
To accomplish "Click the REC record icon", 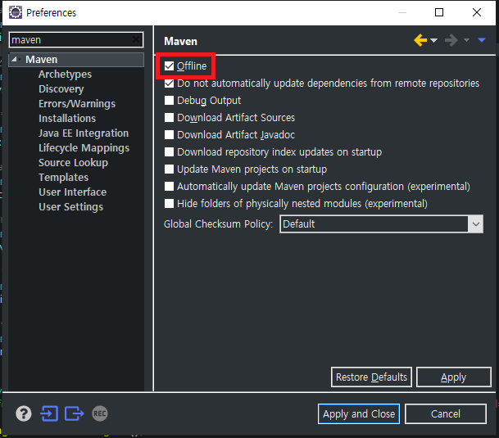I will (100, 413).
